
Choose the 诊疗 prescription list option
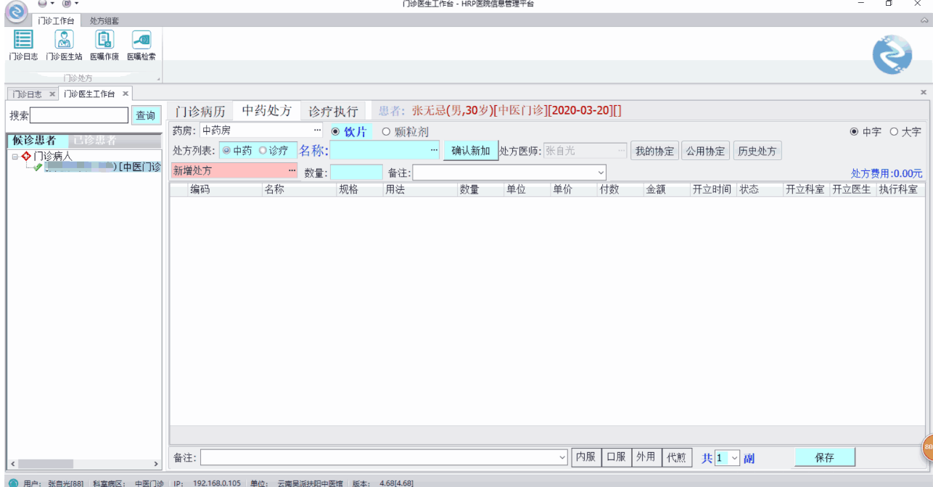click(x=263, y=151)
